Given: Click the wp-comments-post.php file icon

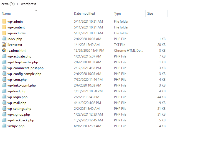Looking at the screenshot, I should click(4, 68).
